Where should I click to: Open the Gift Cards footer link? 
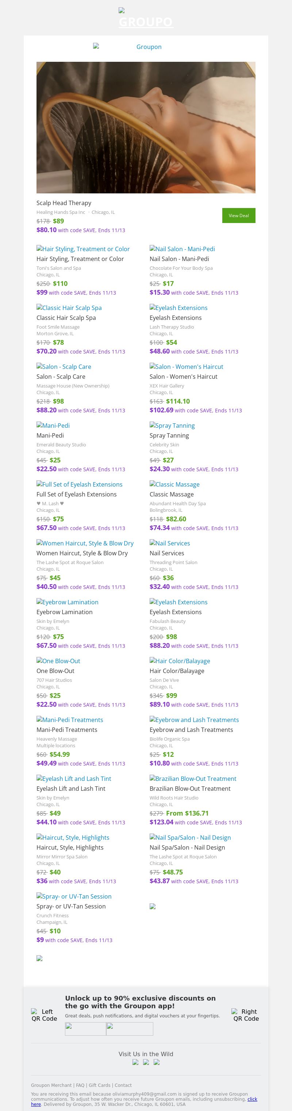click(100, 1085)
